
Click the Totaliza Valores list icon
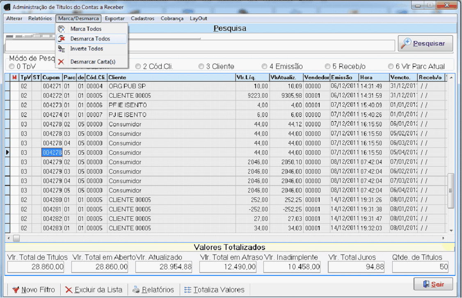[x=188, y=290]
